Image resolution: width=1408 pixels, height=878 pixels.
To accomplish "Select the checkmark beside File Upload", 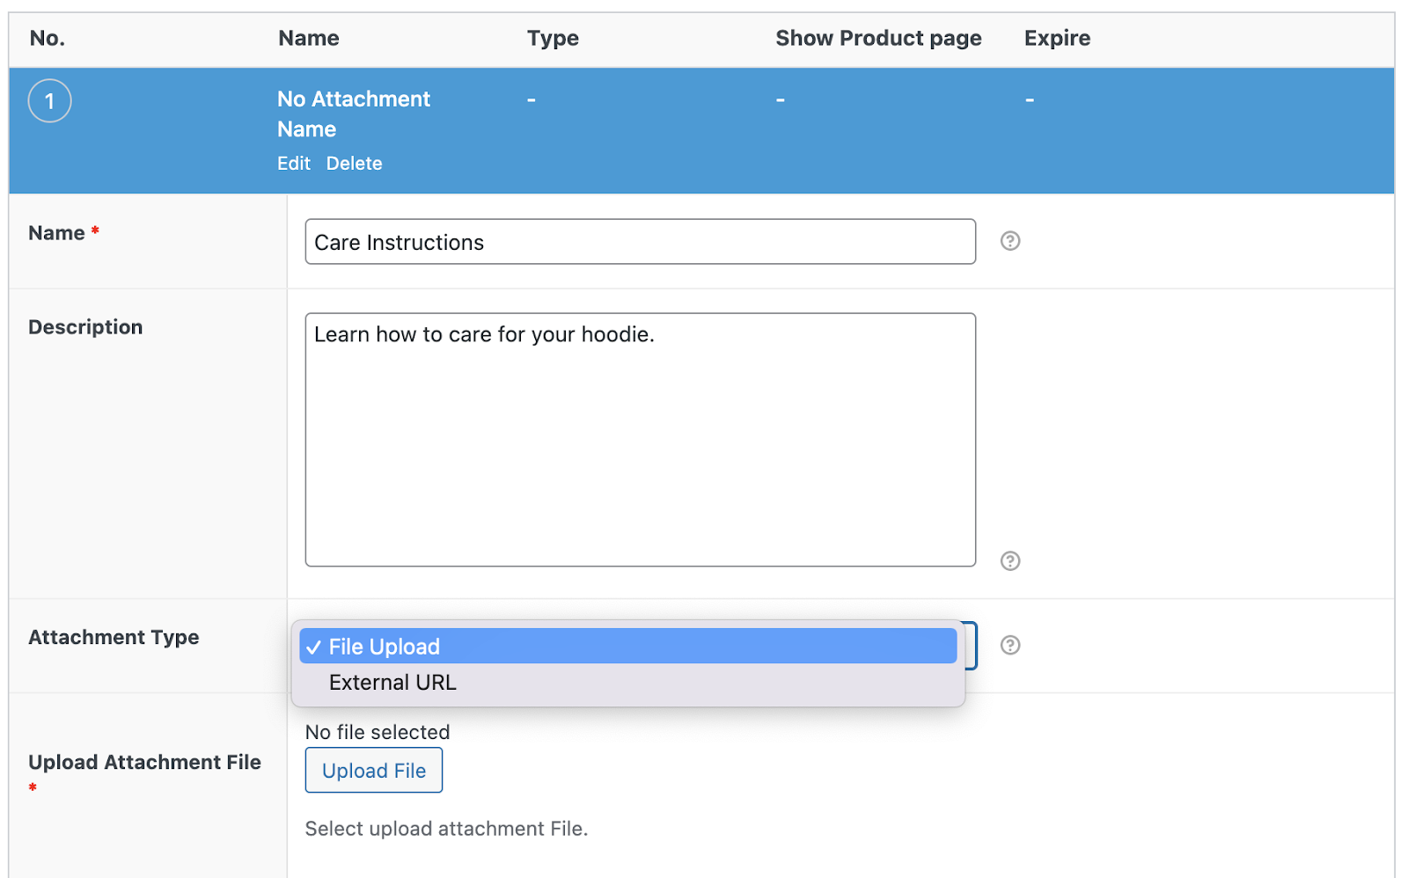I will pyautogui.click(x=314, y=646).
